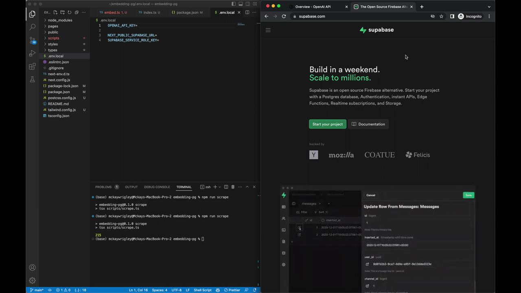Switch to the package.json editor tab

pos(187,13)
